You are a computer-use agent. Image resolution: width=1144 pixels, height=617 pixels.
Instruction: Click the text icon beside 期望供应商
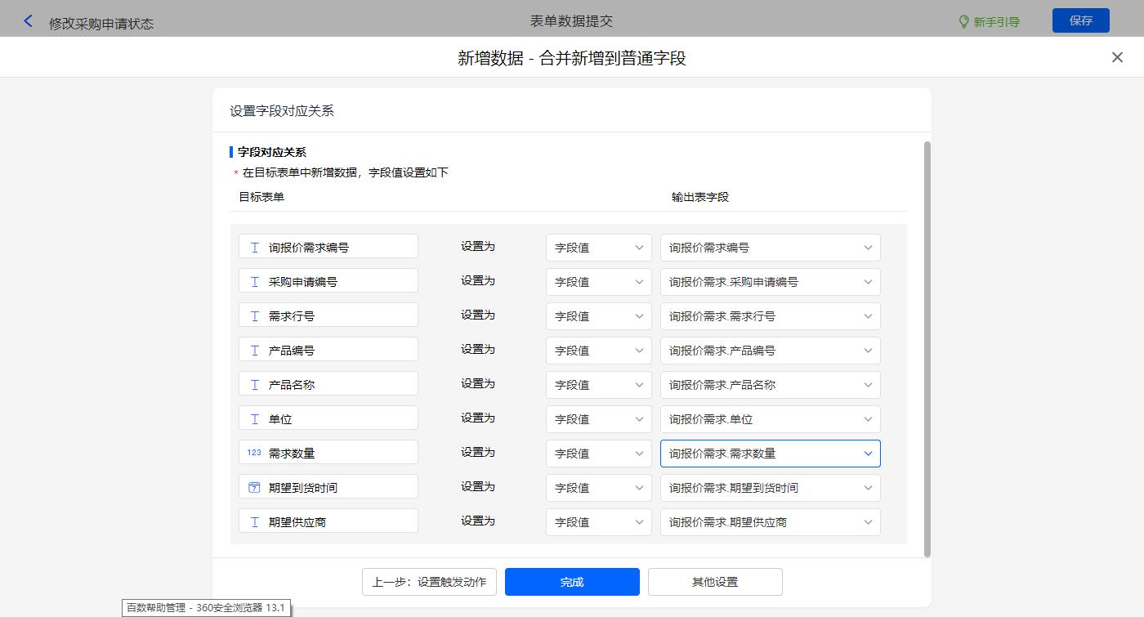[255, 521]
